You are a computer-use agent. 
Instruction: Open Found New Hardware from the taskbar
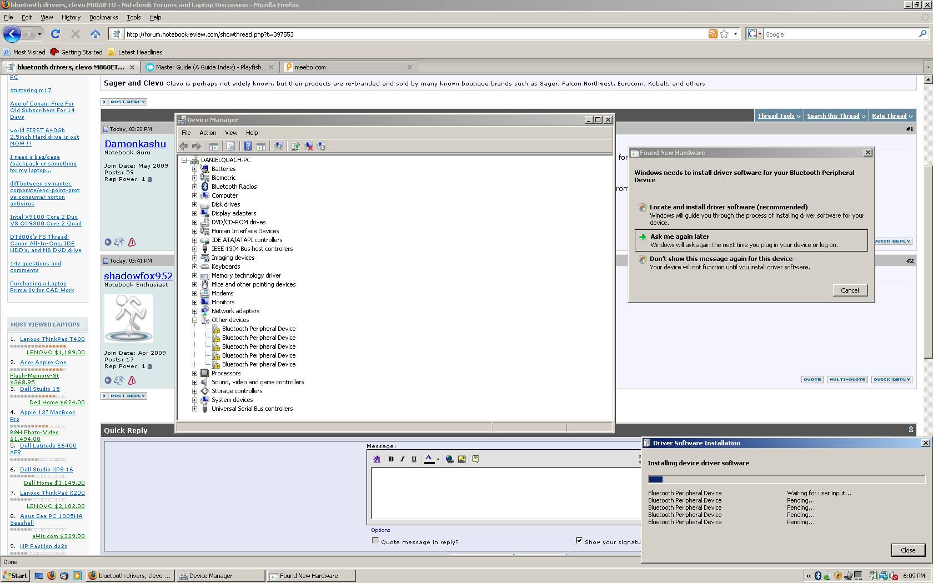[311, 576]
